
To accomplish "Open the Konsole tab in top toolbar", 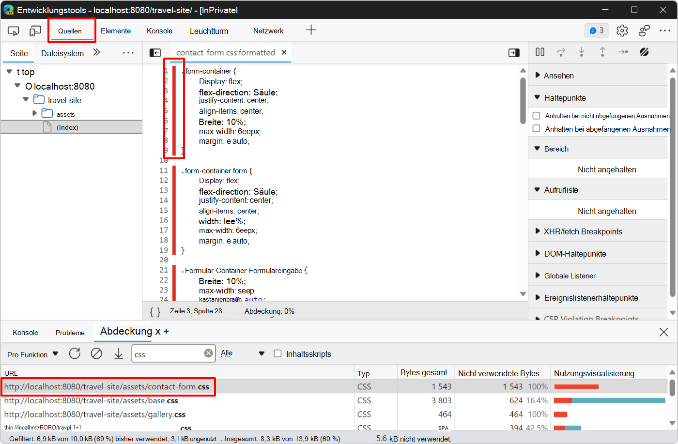I will click(x=159, y=31).
